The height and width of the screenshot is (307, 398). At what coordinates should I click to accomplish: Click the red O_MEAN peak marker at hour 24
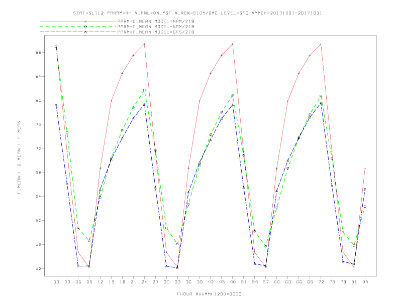[x=144, y=44]
